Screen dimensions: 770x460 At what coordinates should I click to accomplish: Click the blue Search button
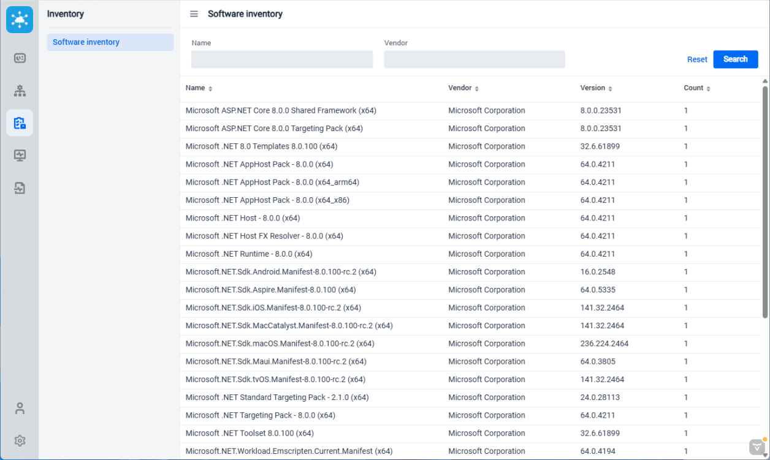(x=735, y=59)
